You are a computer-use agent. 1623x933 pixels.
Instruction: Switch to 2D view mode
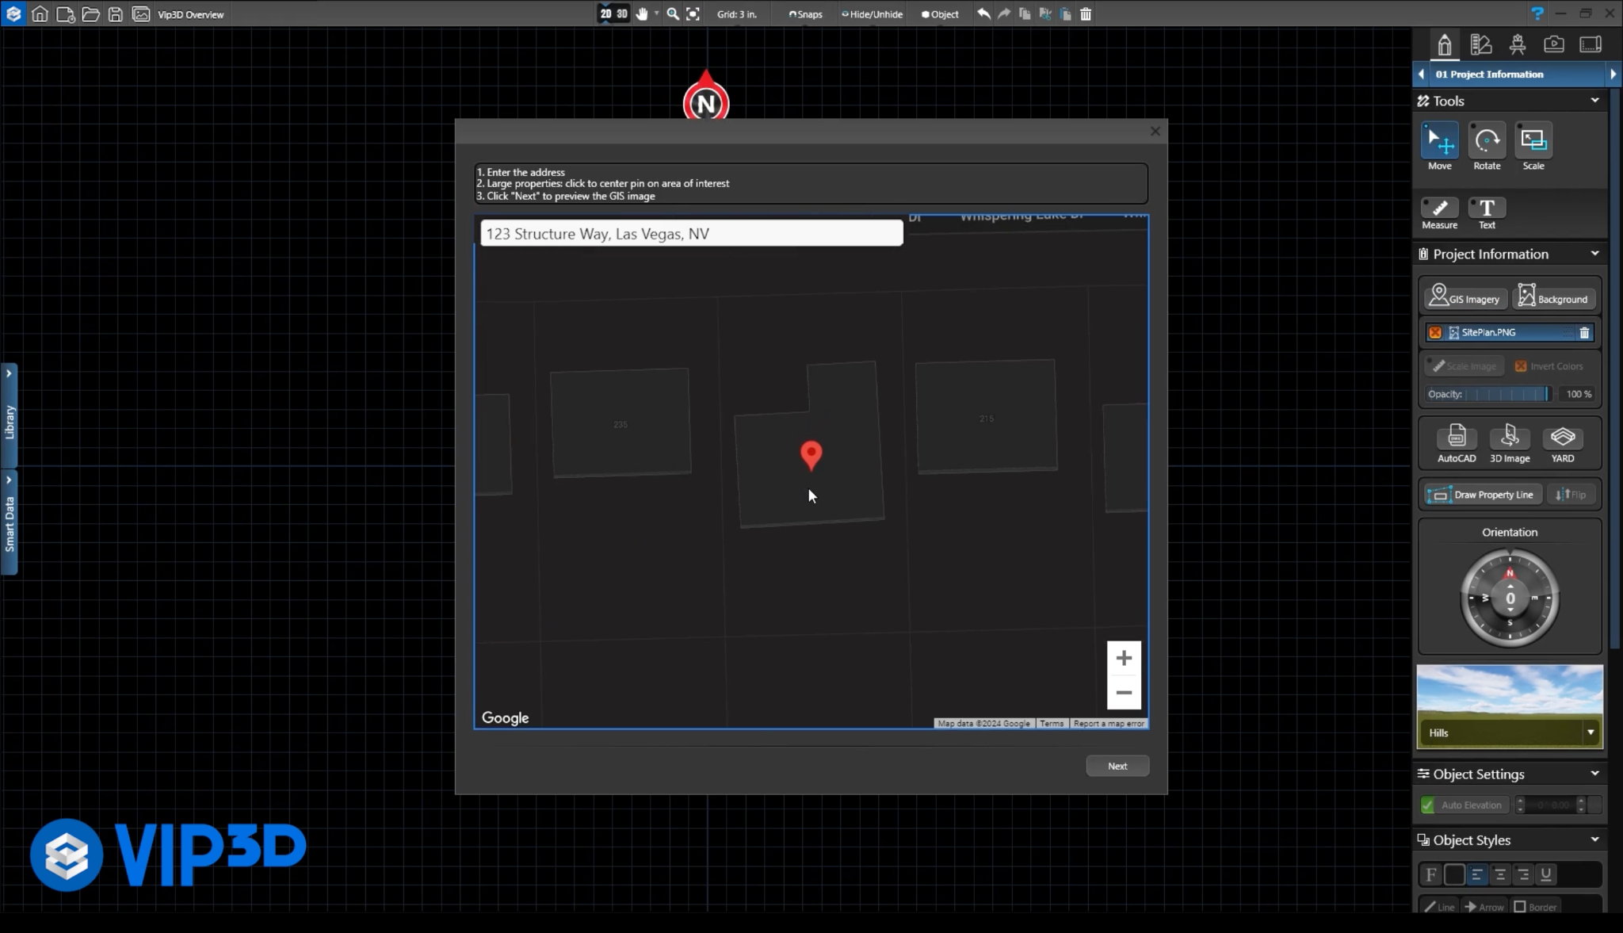(x=605, y=13)
